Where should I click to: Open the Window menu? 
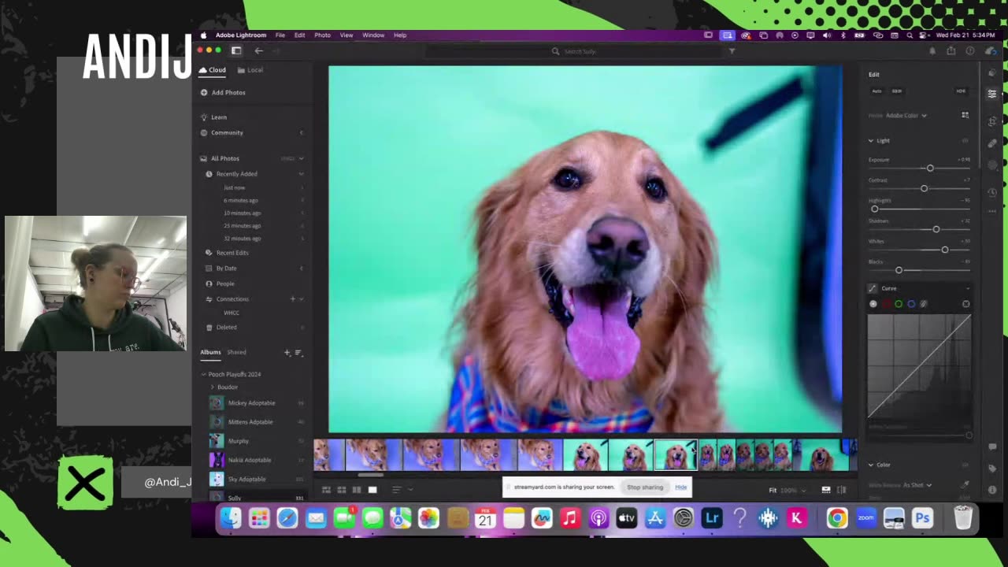point(373,35)
